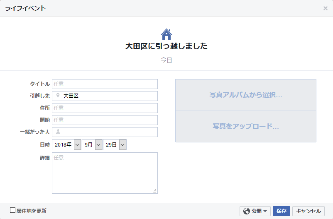Click the house life event icon
The height and width of the screenshot is (219, 333).
tap(166, 34)
